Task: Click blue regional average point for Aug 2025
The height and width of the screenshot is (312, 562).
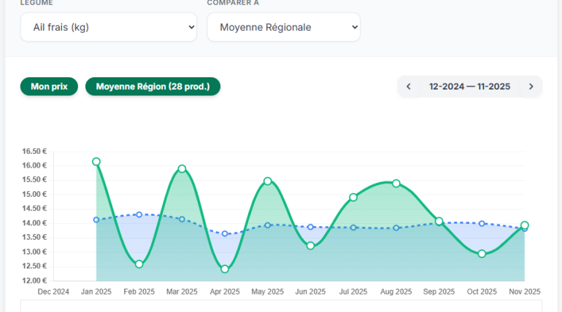Action: [x=396, y=227]
